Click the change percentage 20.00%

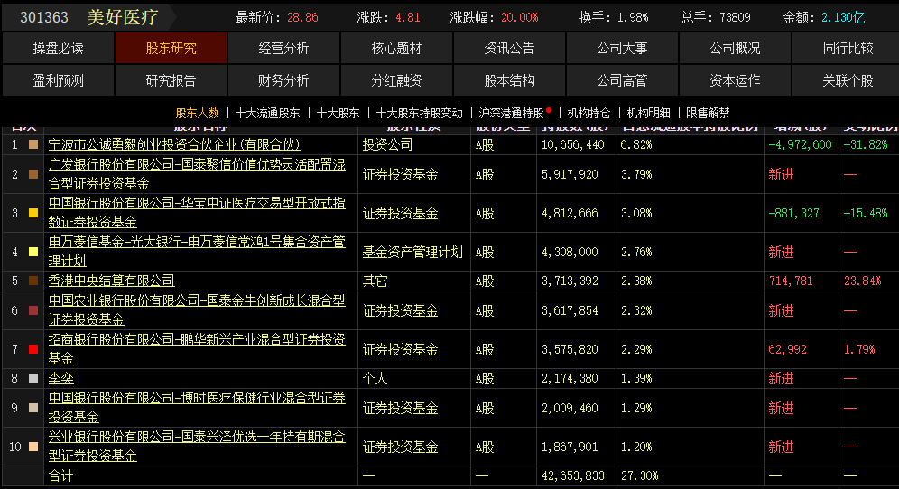click(519, 18)
